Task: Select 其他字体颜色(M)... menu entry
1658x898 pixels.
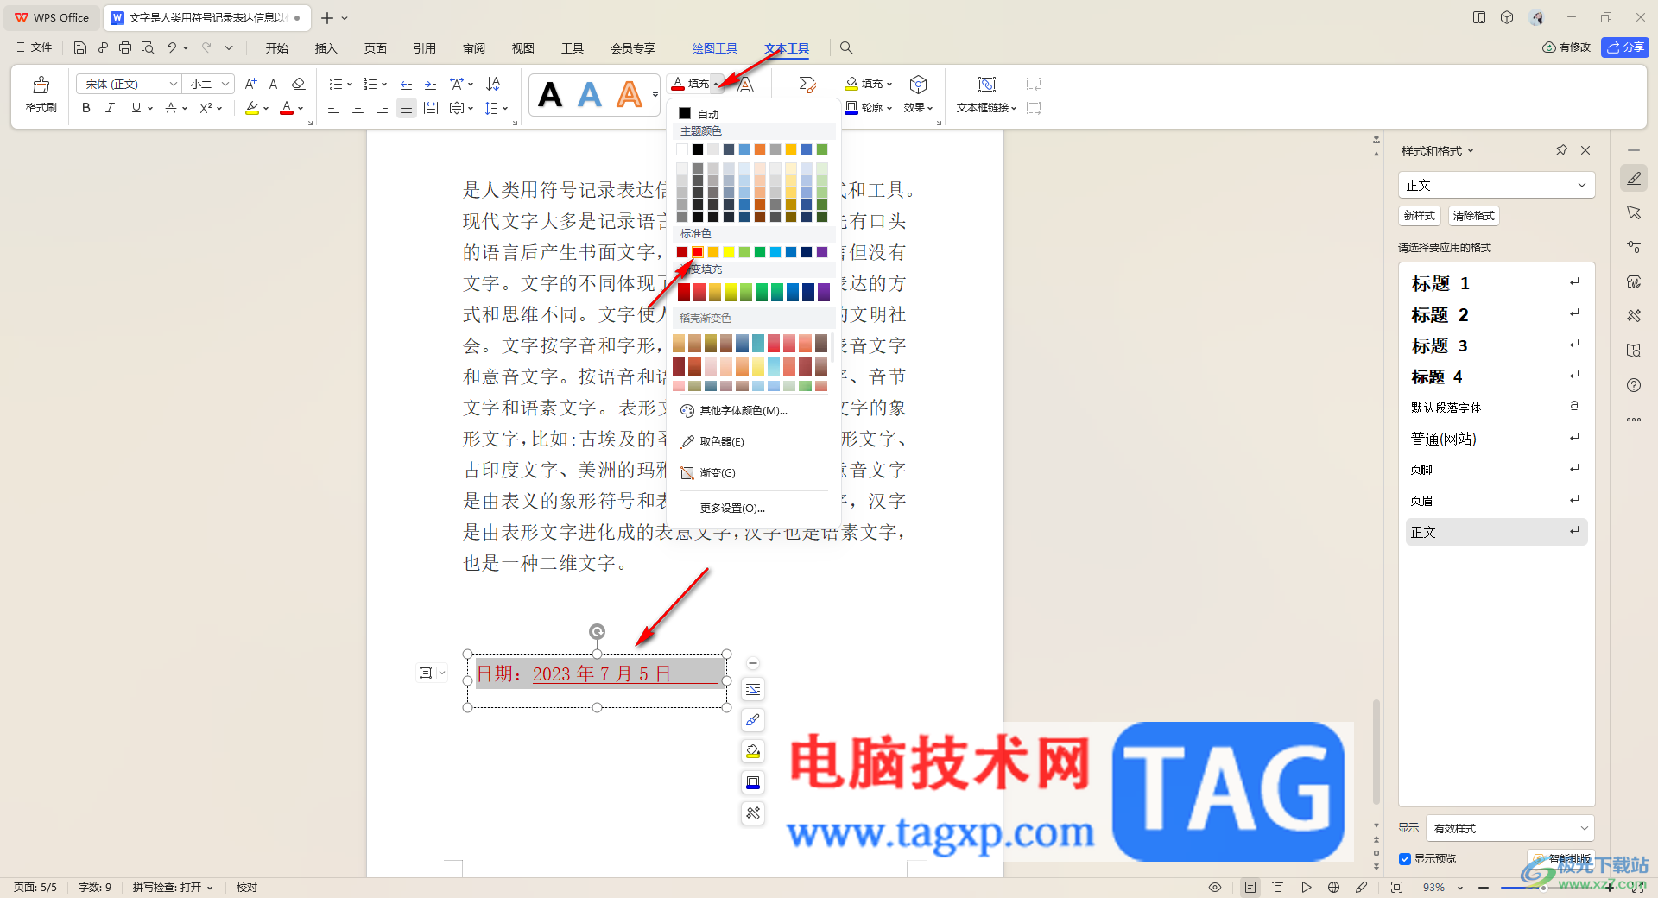Action: [x=744, y=410]
